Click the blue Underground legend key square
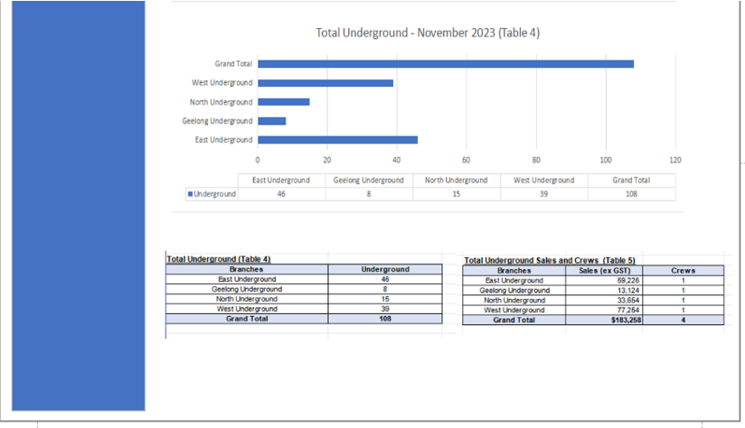Image resolution: width=745 pixels, height=428 pixels. pyautogui.click(x=189, y=194)
